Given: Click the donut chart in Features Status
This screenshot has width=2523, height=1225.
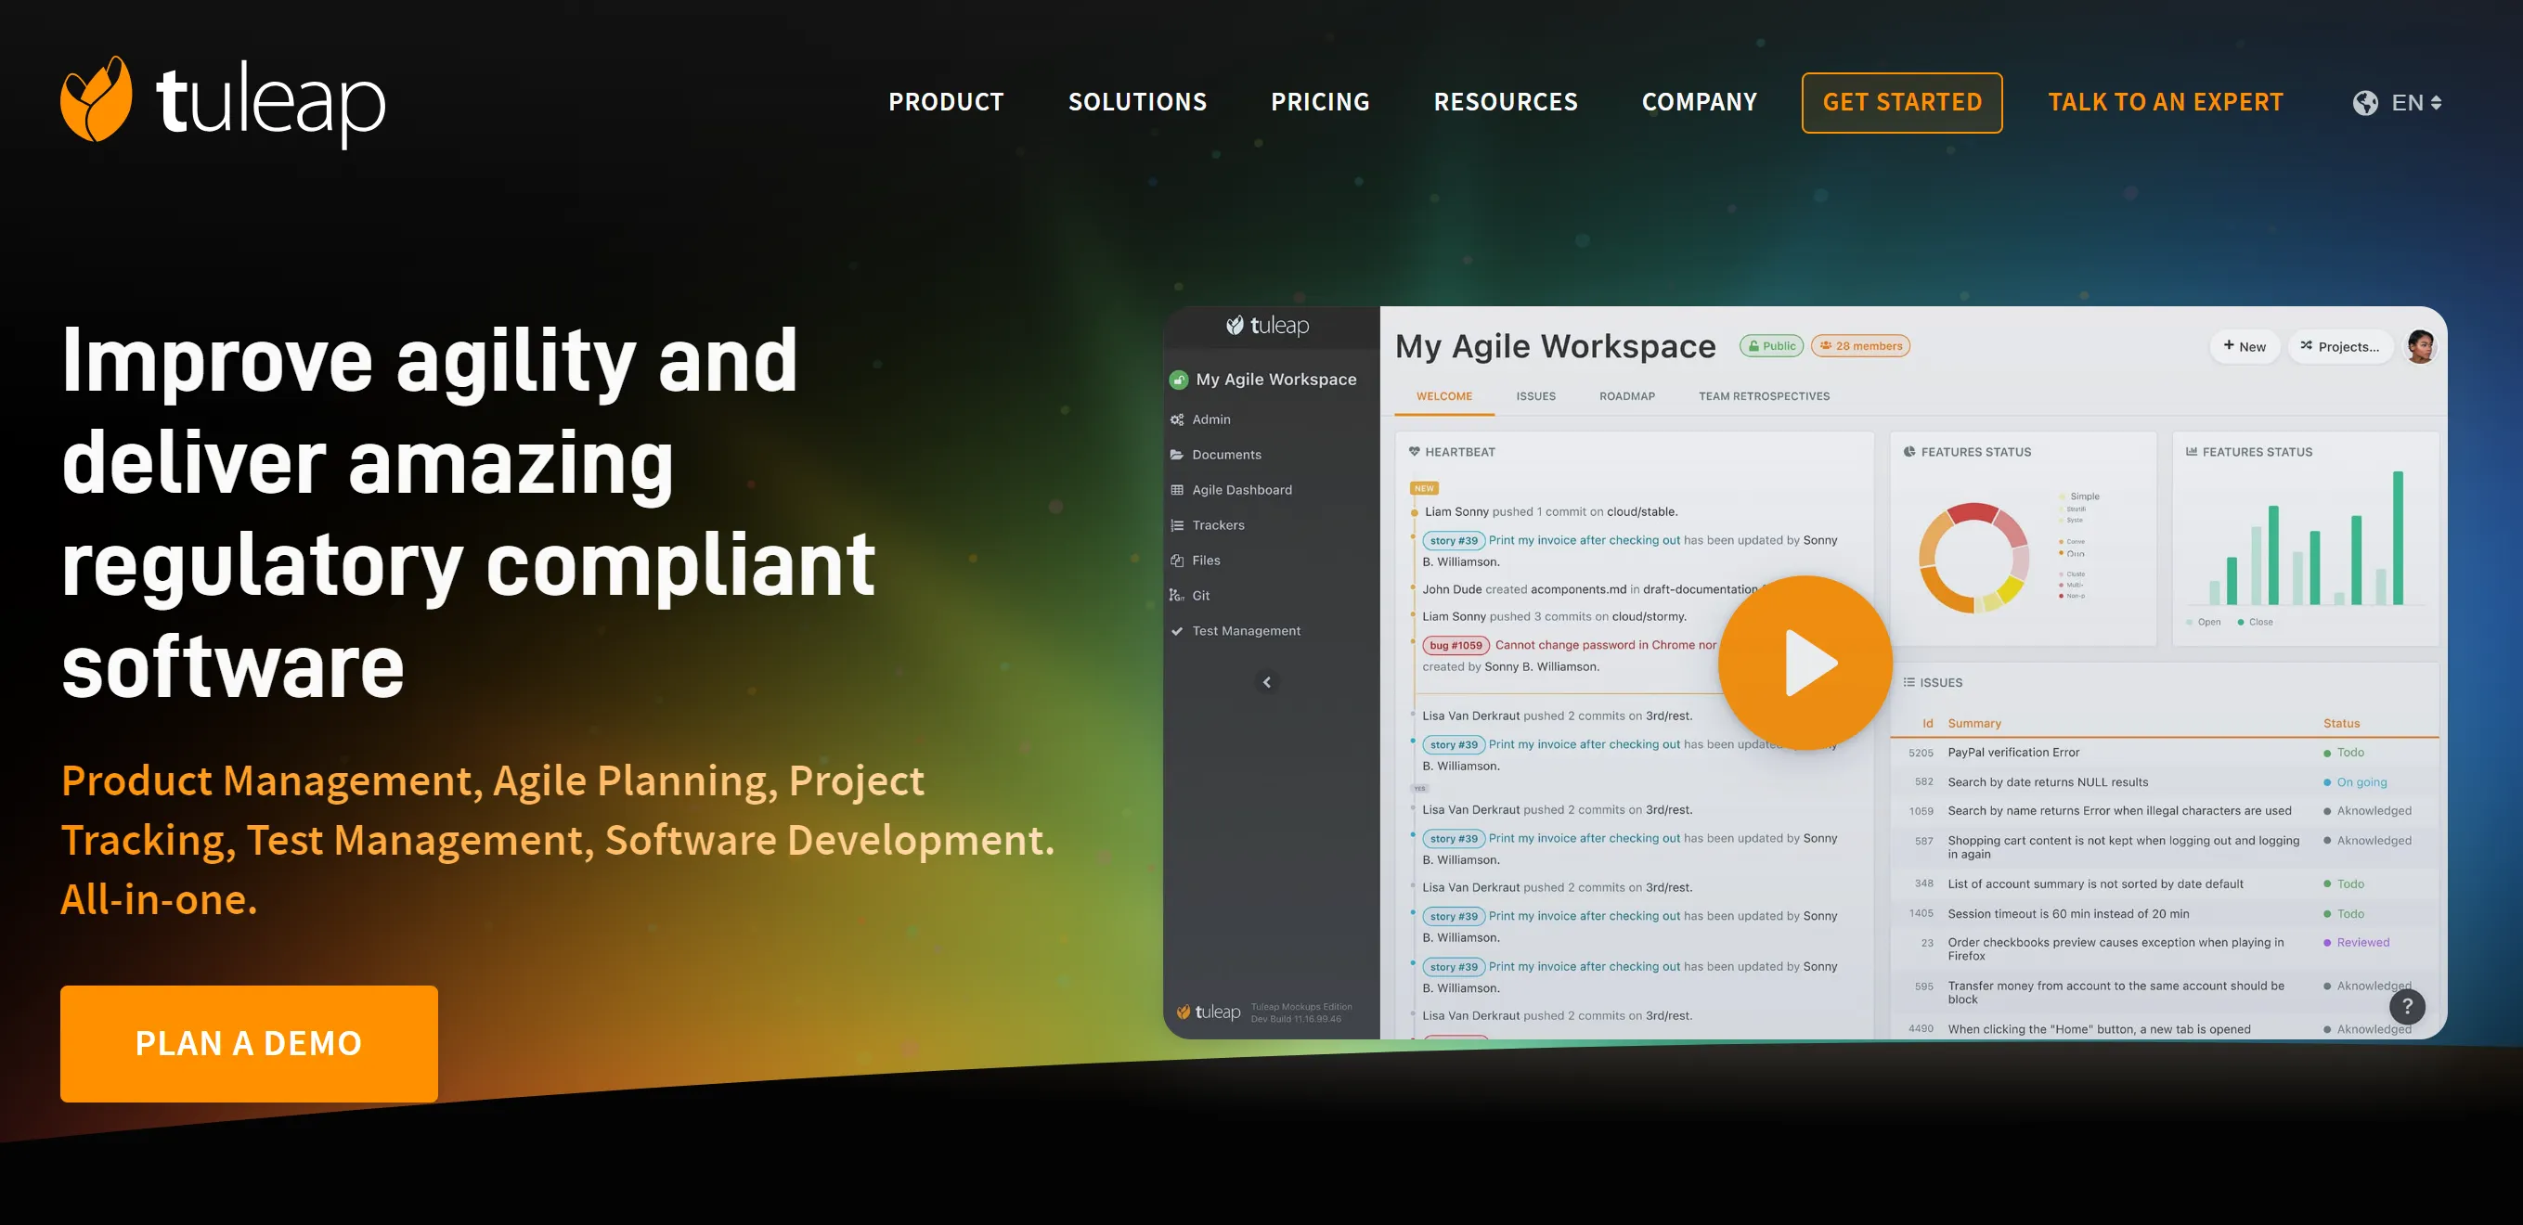Looking at the screenshot, I should [x=1973, y=557].
